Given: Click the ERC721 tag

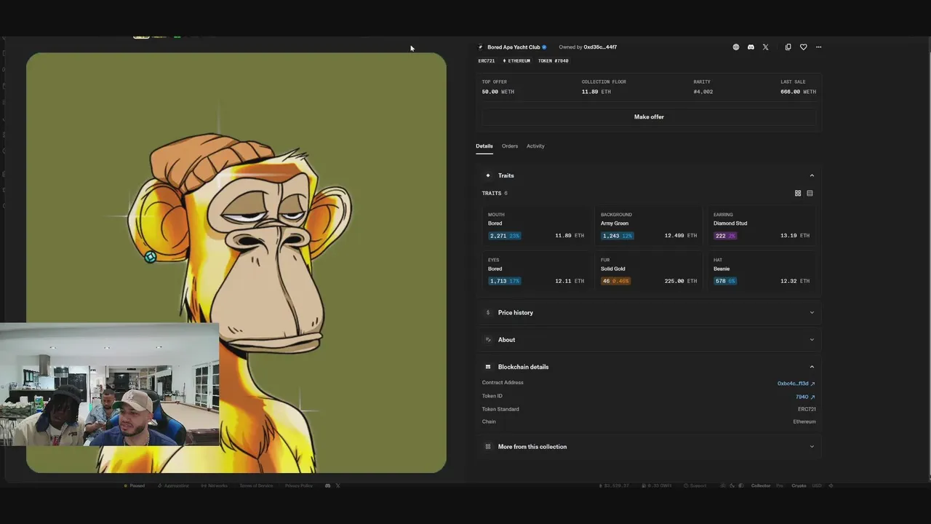Looking at the screenshot, I should 487,61.
